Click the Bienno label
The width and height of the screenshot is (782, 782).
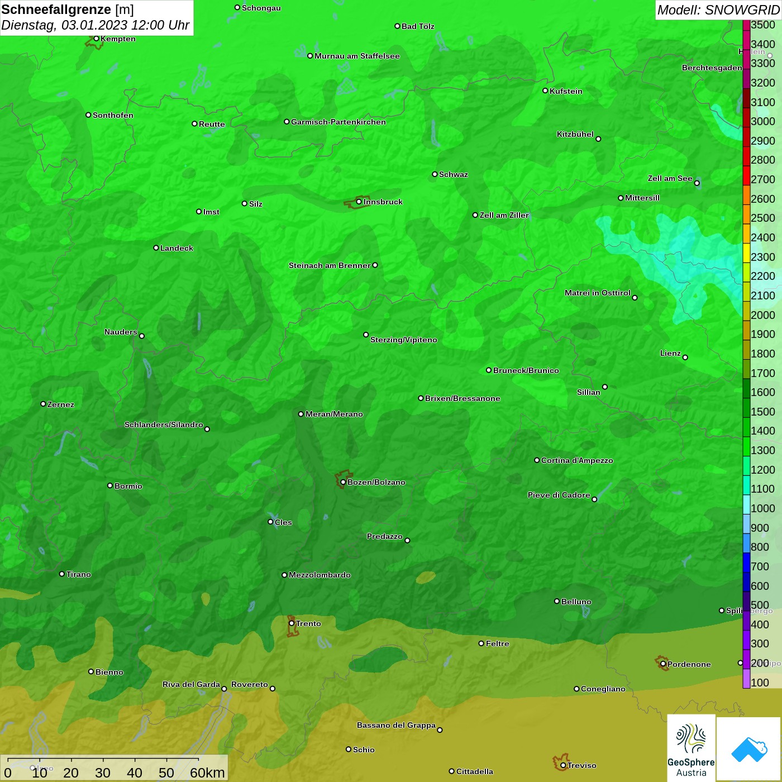109,672
